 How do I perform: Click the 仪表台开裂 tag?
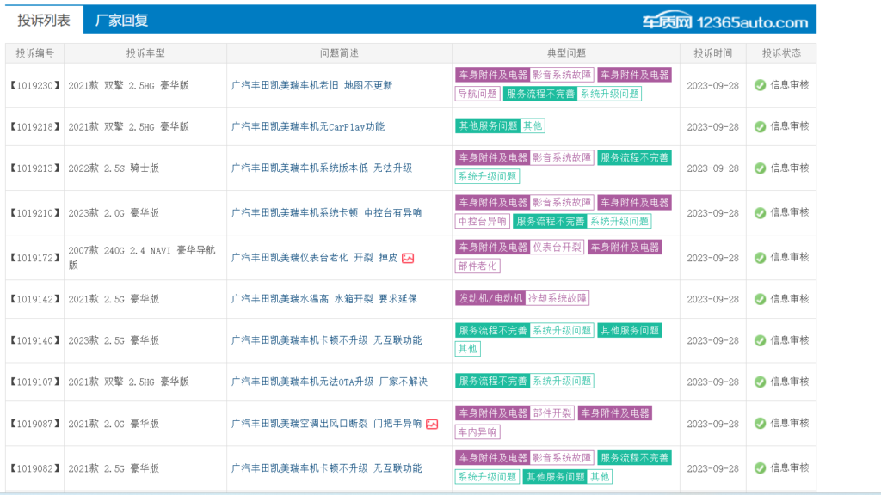pos(557,247)
